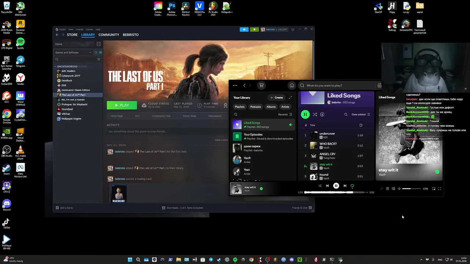Toggle shuffle in Spotify's bottom player bar

click(320, 186)
